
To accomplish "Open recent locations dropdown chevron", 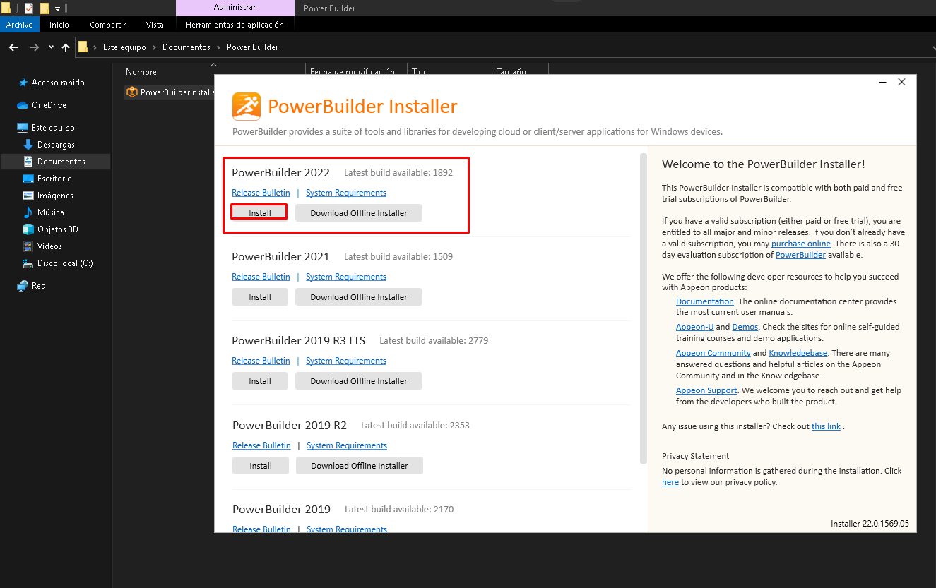I will pos(51,47).
